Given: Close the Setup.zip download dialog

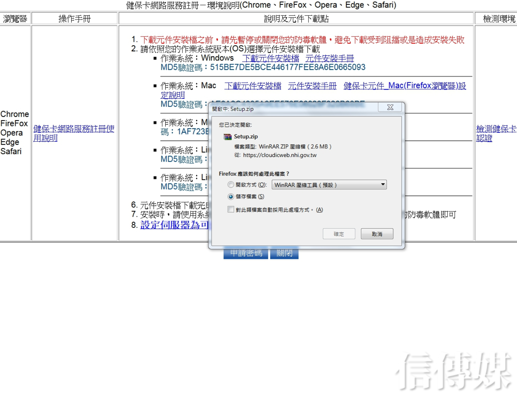Looking at the screenshot, I should [x=390, y=107].
